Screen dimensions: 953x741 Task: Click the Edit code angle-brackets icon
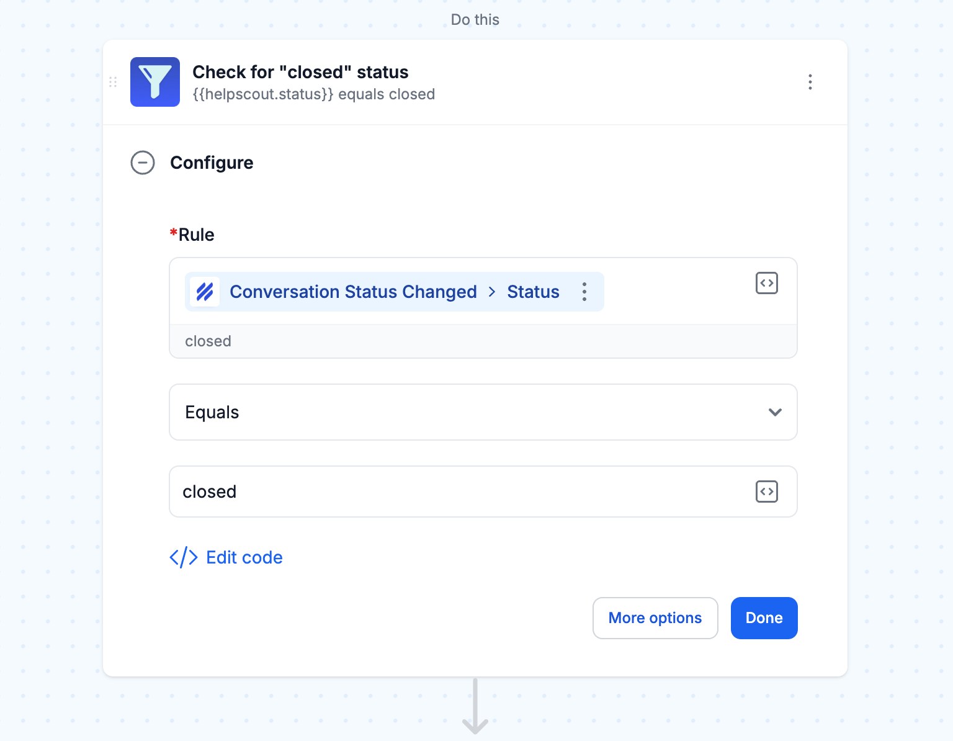click(x=184, y=557)
